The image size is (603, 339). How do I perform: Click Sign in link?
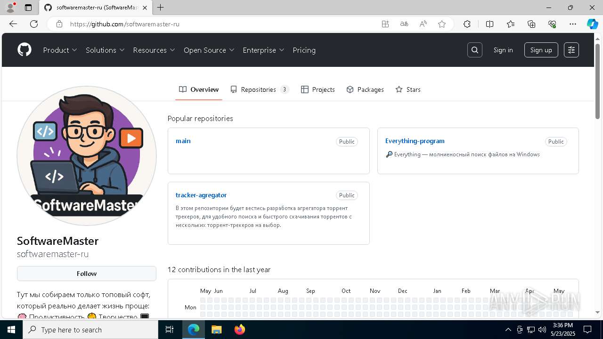[503, 50]
